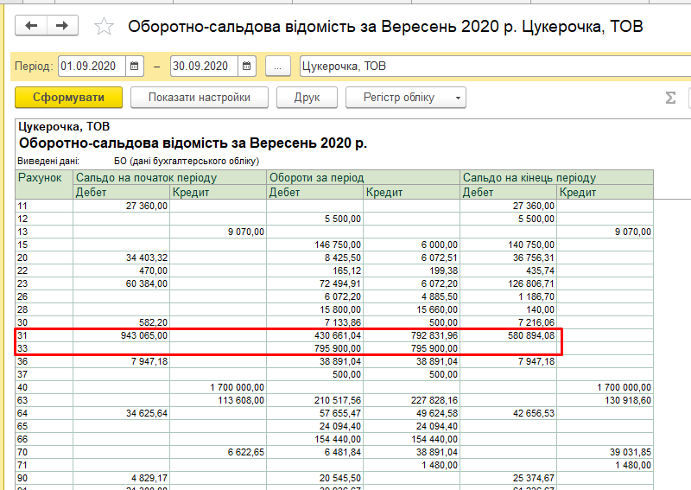Click Показати настройки button
Screen dimensions: 691x490
point(200,98)
